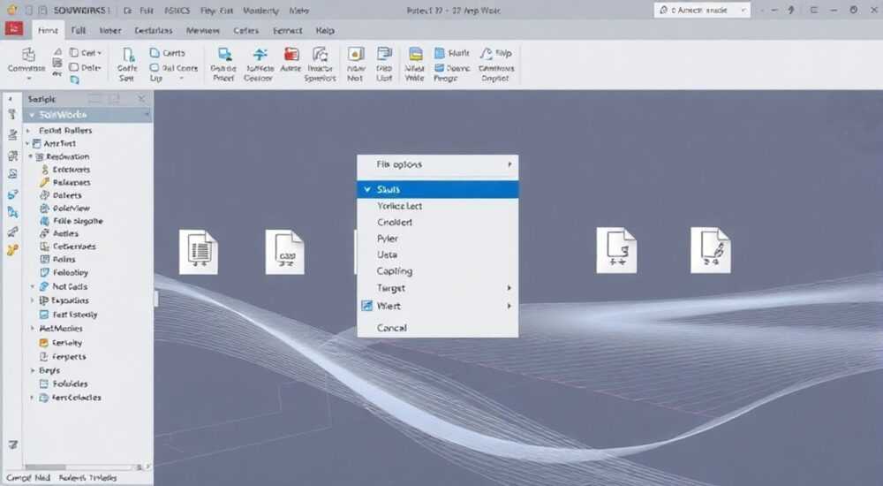Click the panel's horizontal scrollbar
This screenshot has height=486, width=883.
tap(83, 467)
